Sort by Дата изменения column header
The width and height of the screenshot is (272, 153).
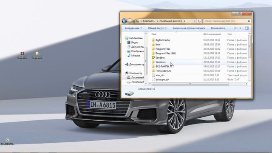coord(212,34)
